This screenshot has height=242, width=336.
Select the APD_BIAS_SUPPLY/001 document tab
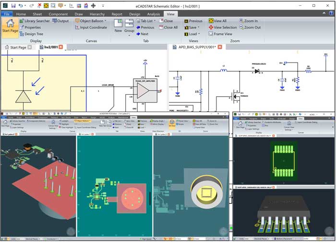coord(197,47)
